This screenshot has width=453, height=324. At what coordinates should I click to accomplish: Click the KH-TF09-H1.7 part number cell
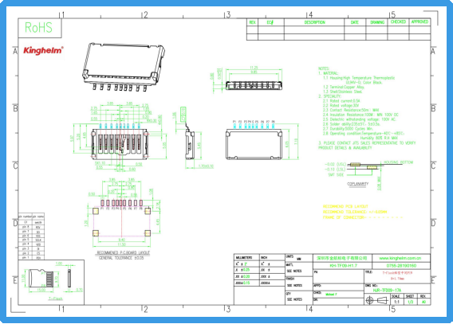[343, 265]
